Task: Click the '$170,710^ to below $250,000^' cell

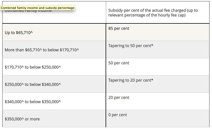Action: point(33,67)
